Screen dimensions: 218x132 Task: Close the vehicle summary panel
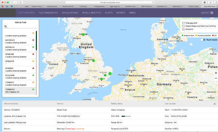point(214,104)
